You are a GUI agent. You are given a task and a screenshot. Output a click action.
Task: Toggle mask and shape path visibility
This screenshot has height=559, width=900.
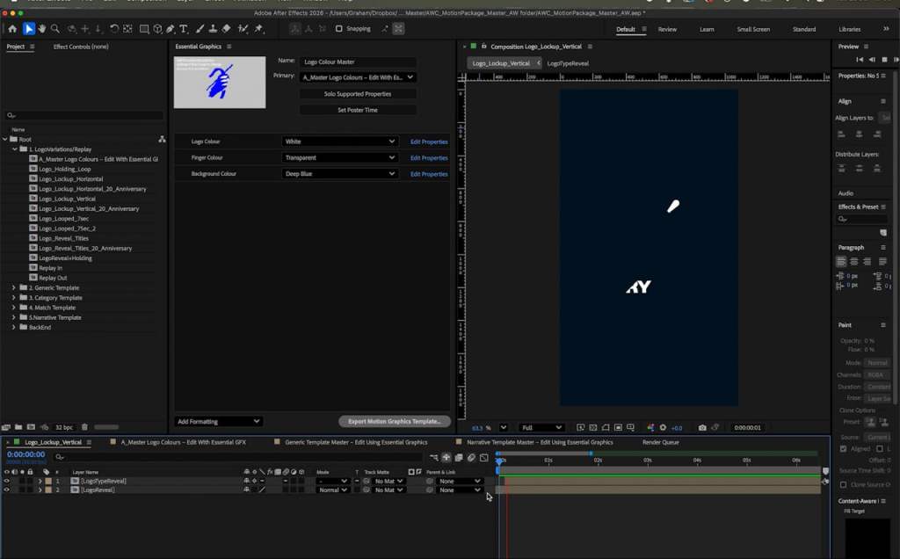[x=606, y=427]
